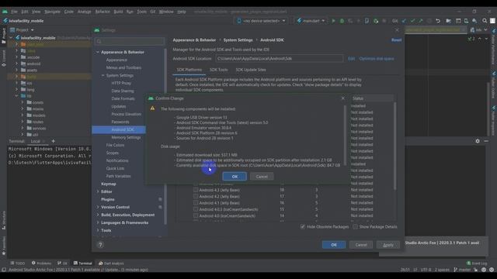Open the Navigate menu
Screen dimensions: 497x279
(52, 12)
